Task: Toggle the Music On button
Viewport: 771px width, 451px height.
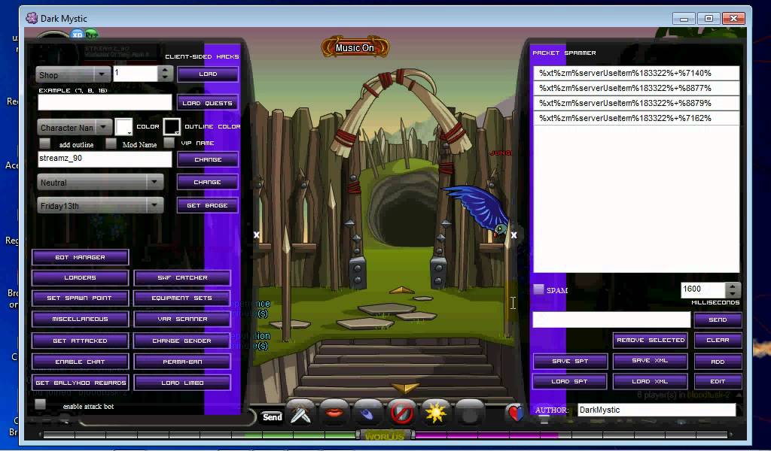Action: coord(355,47)
